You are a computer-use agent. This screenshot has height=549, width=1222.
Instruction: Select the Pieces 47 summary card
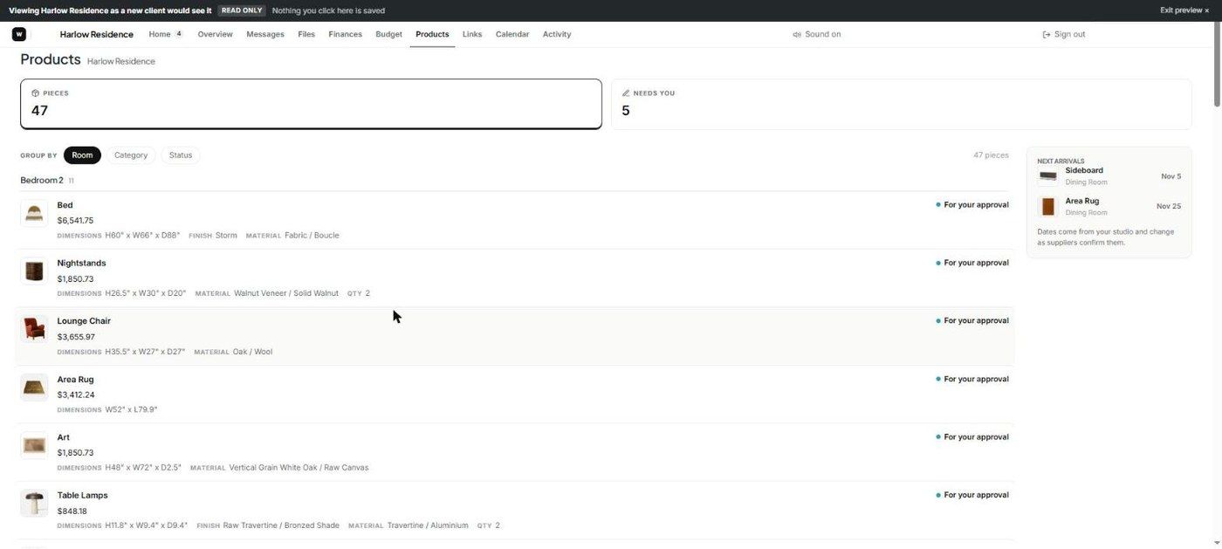311,104
